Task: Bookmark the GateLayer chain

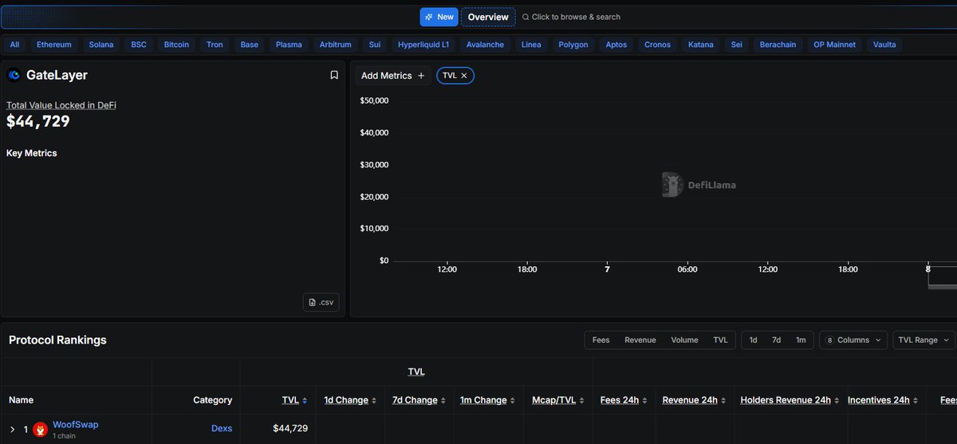Action: [334, 75]
